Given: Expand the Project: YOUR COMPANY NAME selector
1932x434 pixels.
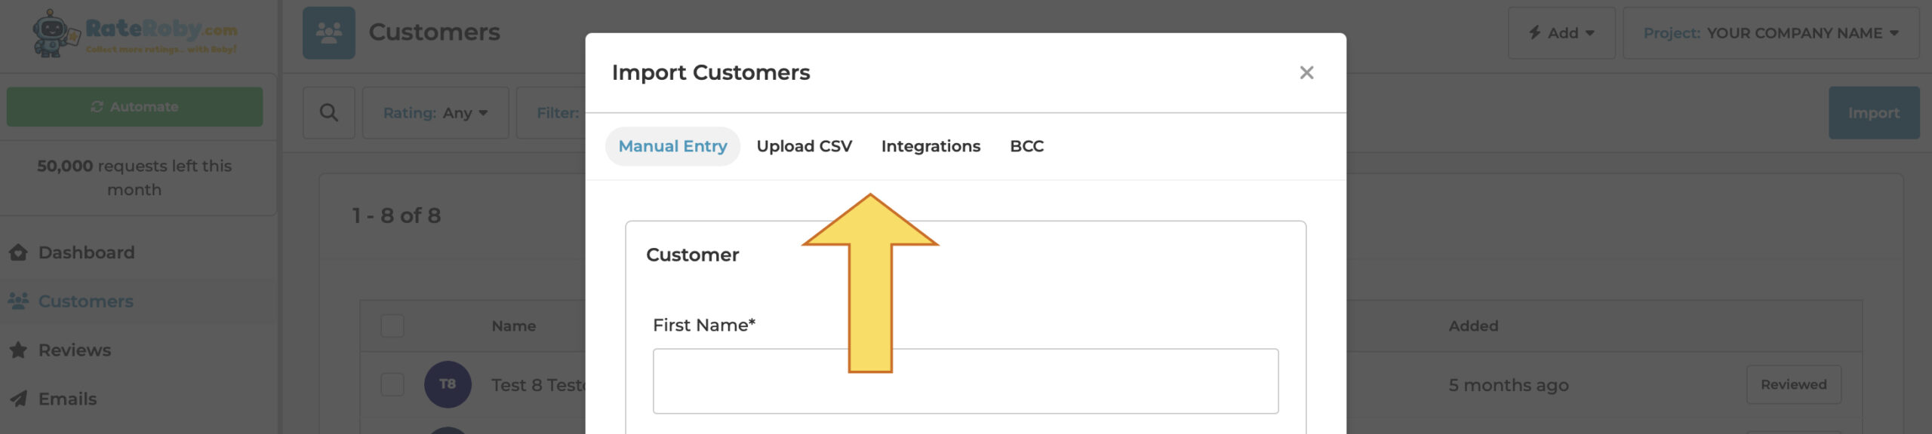Looking at the screenshot, I should [x=1770, y=33].
